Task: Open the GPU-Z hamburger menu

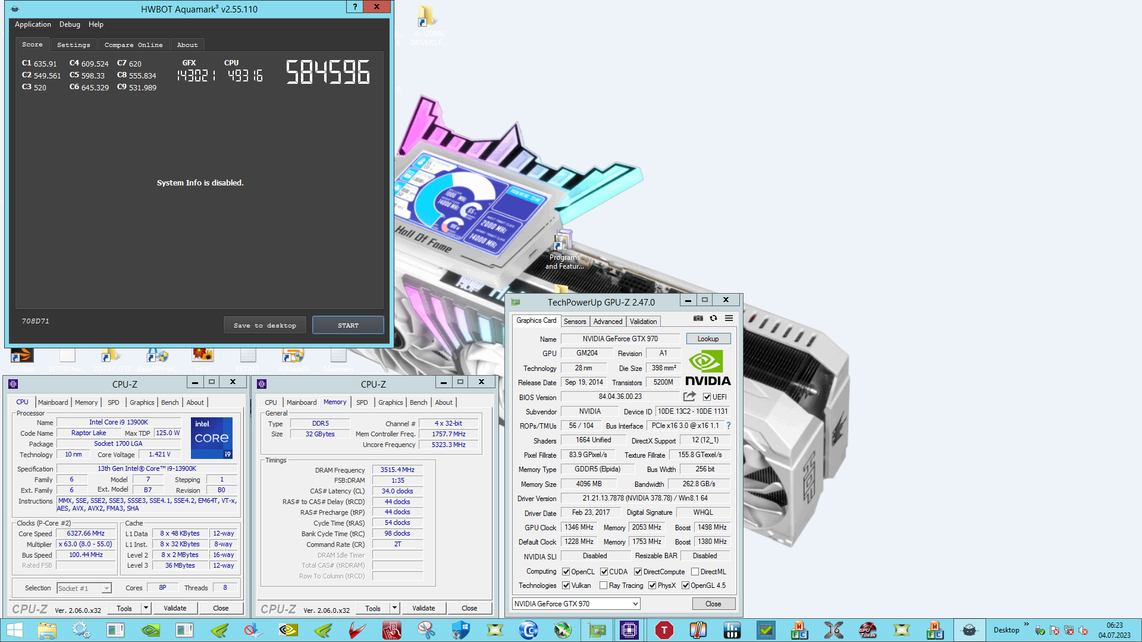Action: [x=729, y=319]
